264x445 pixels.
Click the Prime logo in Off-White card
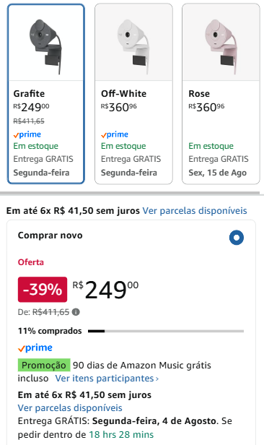pyautogui.click(x=115, y=134)
